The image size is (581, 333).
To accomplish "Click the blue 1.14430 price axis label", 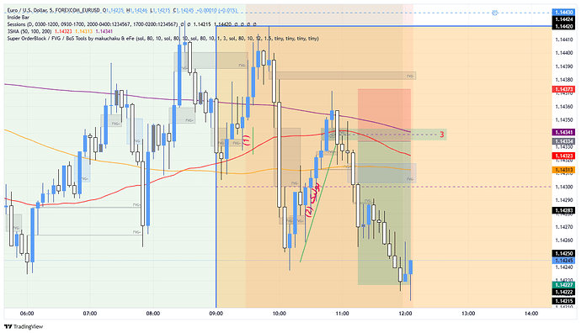I will [x=564, y=13].
